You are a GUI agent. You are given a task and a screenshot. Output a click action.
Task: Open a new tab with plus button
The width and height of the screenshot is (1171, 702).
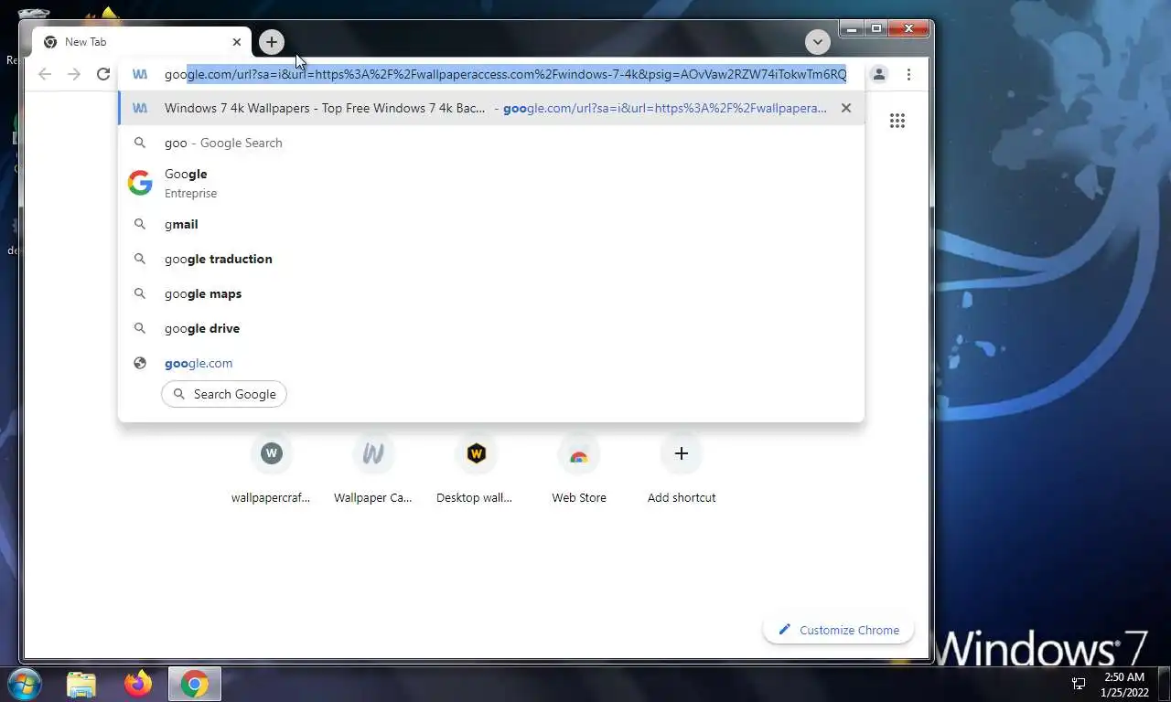click(271, 42)
